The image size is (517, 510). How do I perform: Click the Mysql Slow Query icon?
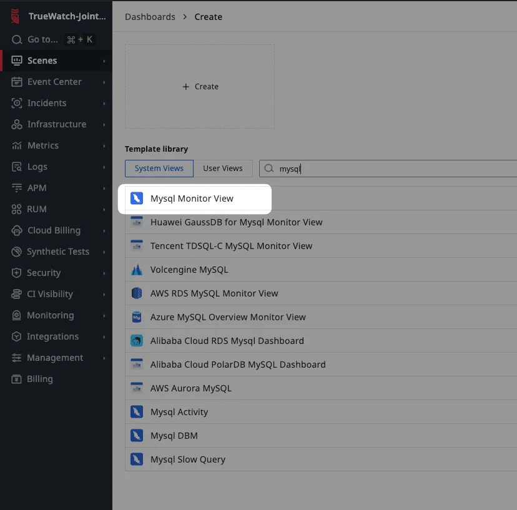point(137,459)
